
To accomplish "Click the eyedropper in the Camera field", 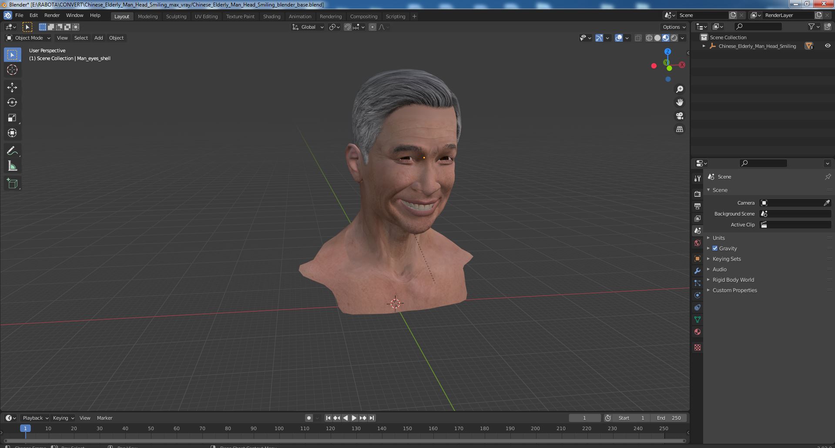I will (827, 203).
